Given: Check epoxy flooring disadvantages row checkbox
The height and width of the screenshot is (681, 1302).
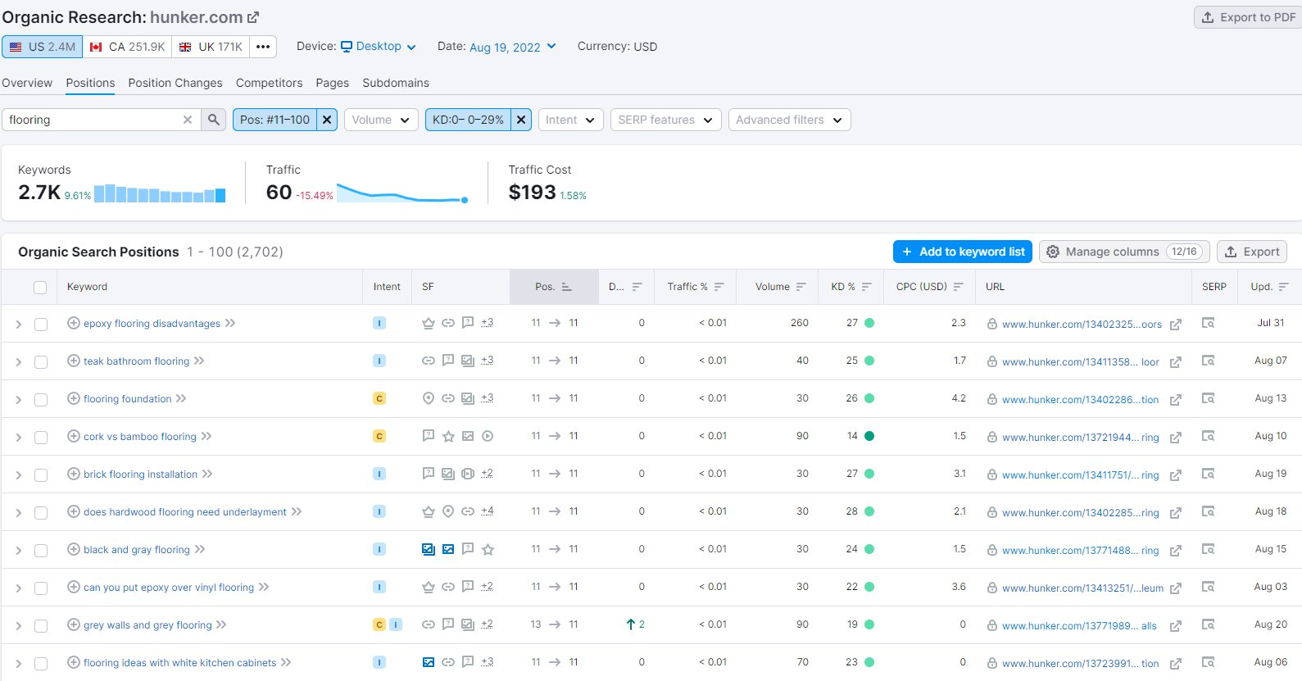Looking at the screenshot, I should click(41, 325).
